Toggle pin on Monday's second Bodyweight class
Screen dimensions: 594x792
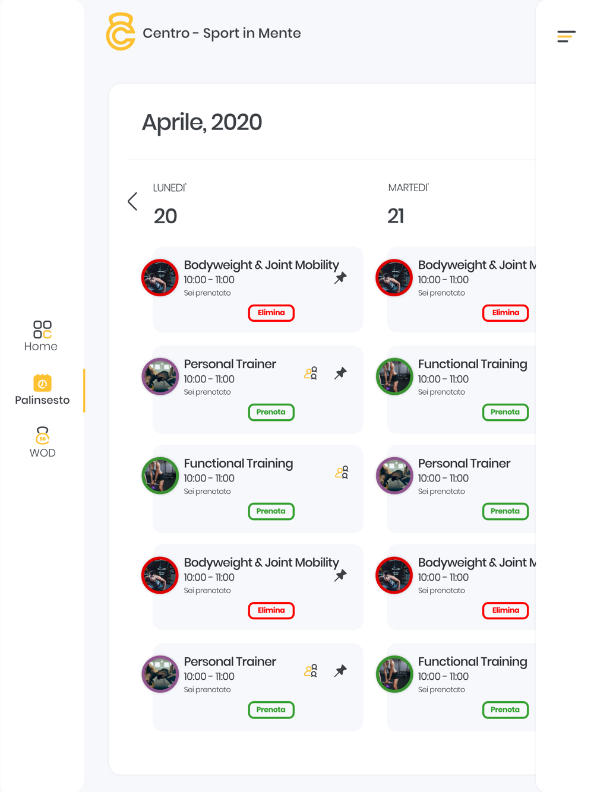[340, 575]
